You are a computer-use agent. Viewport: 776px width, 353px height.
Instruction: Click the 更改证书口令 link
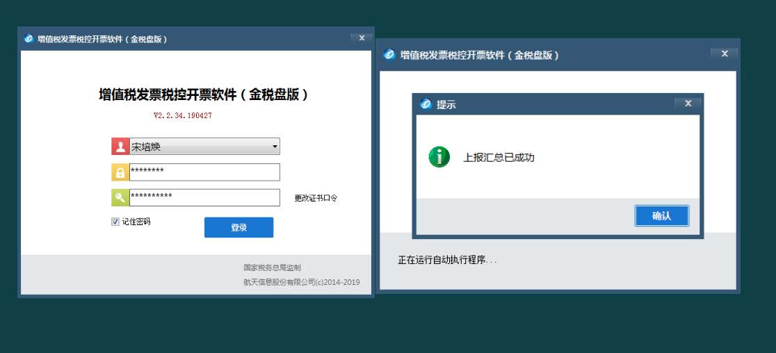[316, 198]
